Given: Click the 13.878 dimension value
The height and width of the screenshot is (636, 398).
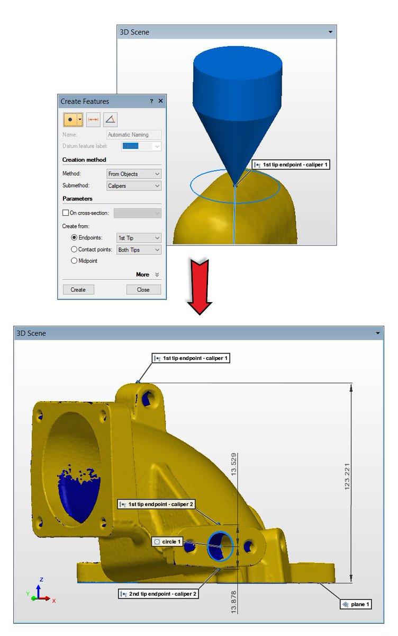Looking at the screenshot, I should [x=234, y=602].
